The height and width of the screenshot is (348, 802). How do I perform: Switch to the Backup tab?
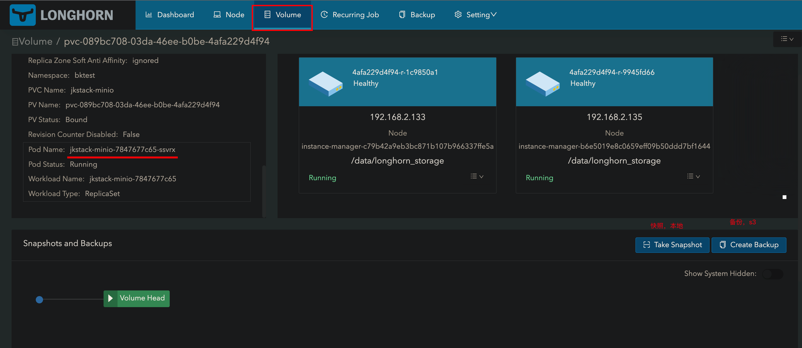[x=417, y=15]
